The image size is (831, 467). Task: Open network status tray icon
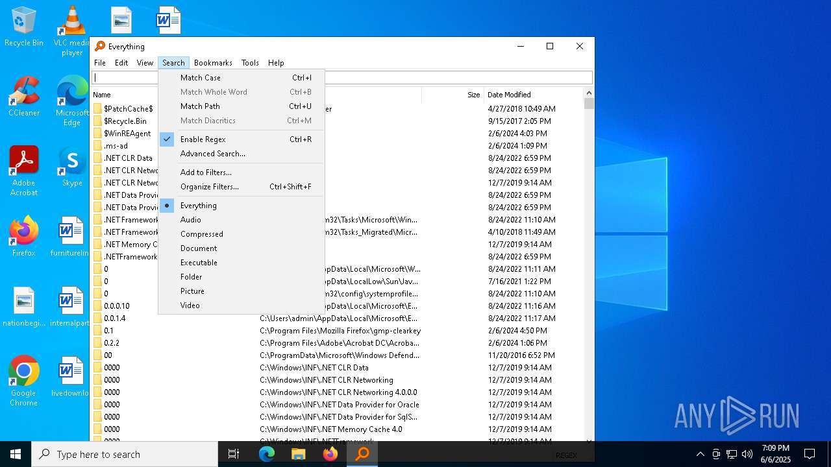click(732, 454)
